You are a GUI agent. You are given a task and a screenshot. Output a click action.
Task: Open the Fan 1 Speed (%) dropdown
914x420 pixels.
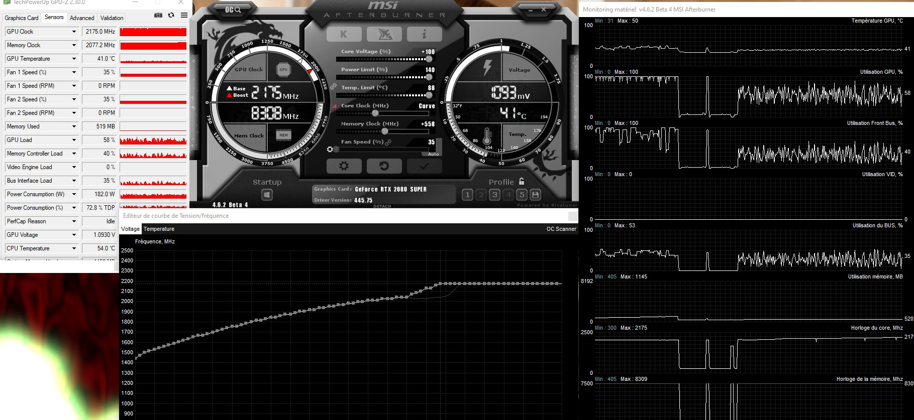pos(74,72)
